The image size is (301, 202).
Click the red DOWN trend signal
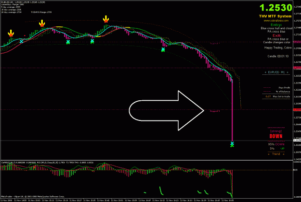click(x=276, y=136)
